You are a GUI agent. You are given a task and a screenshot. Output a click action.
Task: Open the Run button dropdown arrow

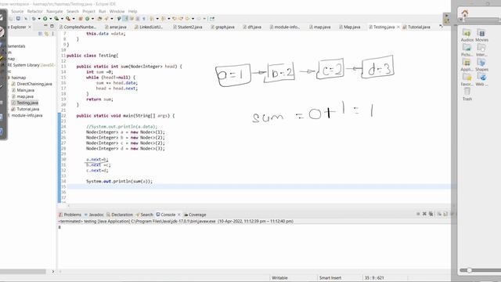pyautogui.click(x=50, y=19)
